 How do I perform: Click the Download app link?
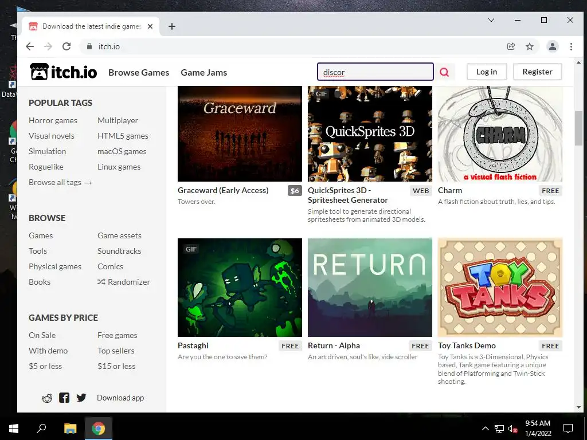[120, 398]
